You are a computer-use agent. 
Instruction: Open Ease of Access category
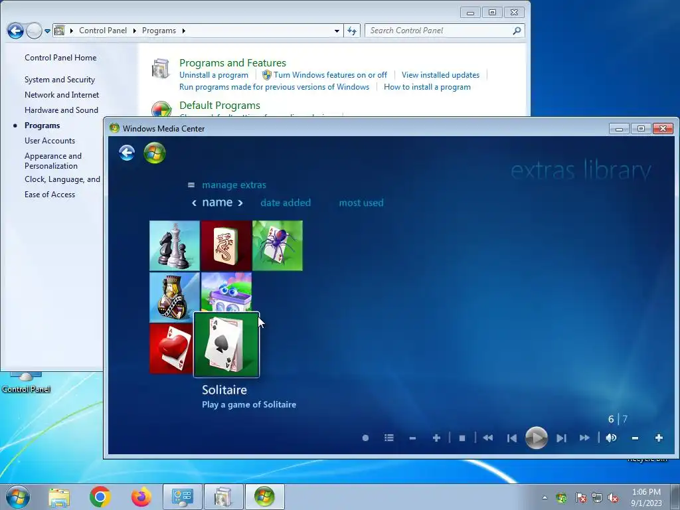click(x=50, y=195)
